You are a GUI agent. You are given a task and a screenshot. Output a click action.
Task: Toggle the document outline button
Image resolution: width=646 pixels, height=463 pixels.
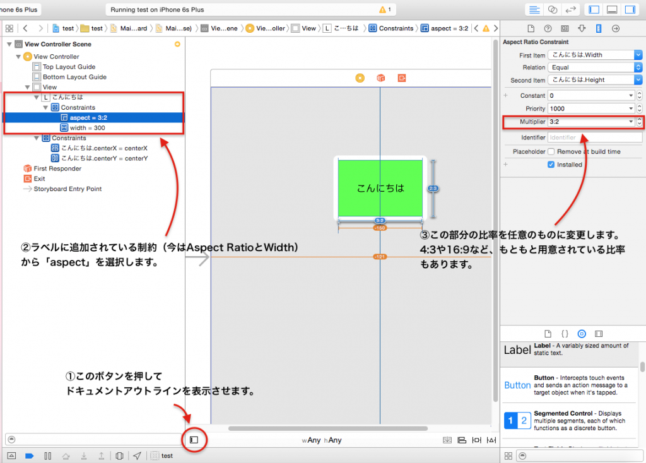pos(194,439)
